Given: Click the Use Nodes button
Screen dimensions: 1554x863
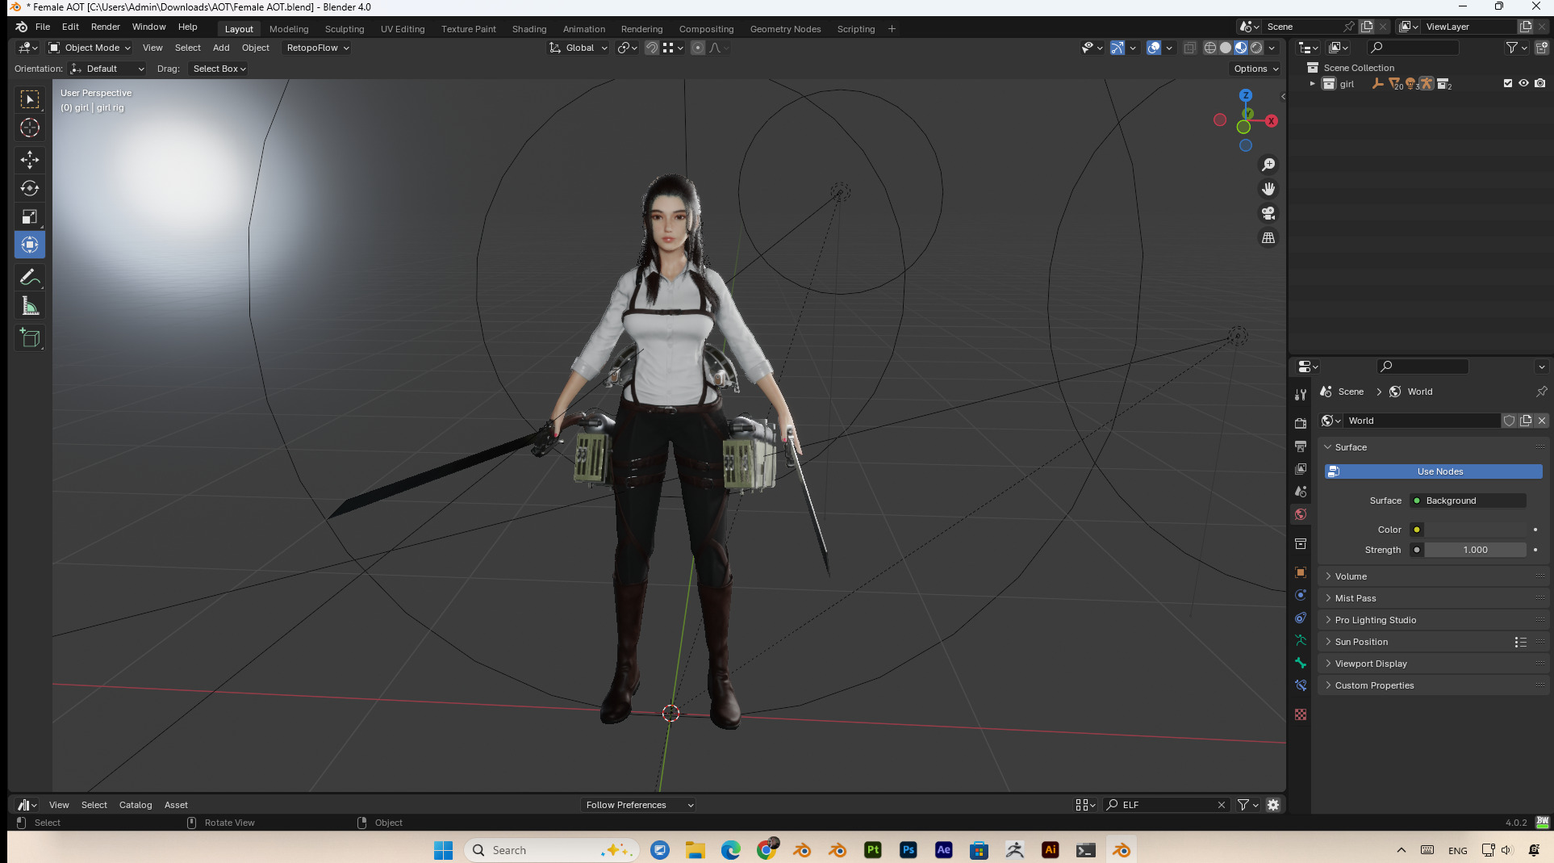Looking at the screenshot, I should [x=1433, y=471].
